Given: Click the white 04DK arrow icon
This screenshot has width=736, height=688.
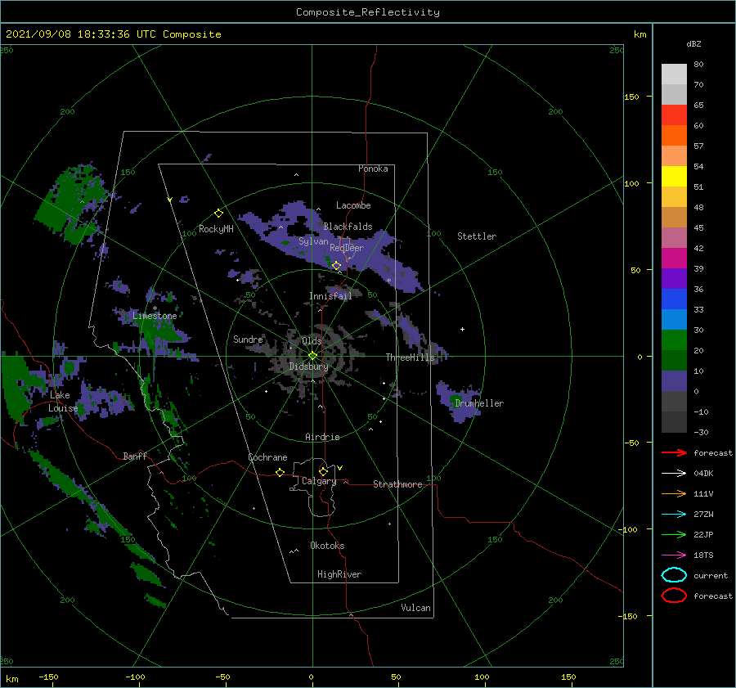Looking at the screenshot, I should click(x=674, y=473).
